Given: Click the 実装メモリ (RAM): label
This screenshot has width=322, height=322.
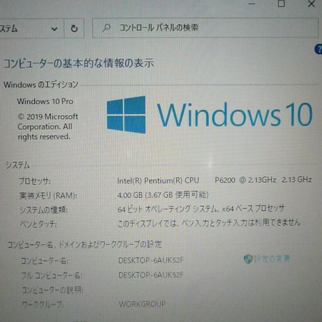Looking at the screenshot, I should [x=48, y=196].
